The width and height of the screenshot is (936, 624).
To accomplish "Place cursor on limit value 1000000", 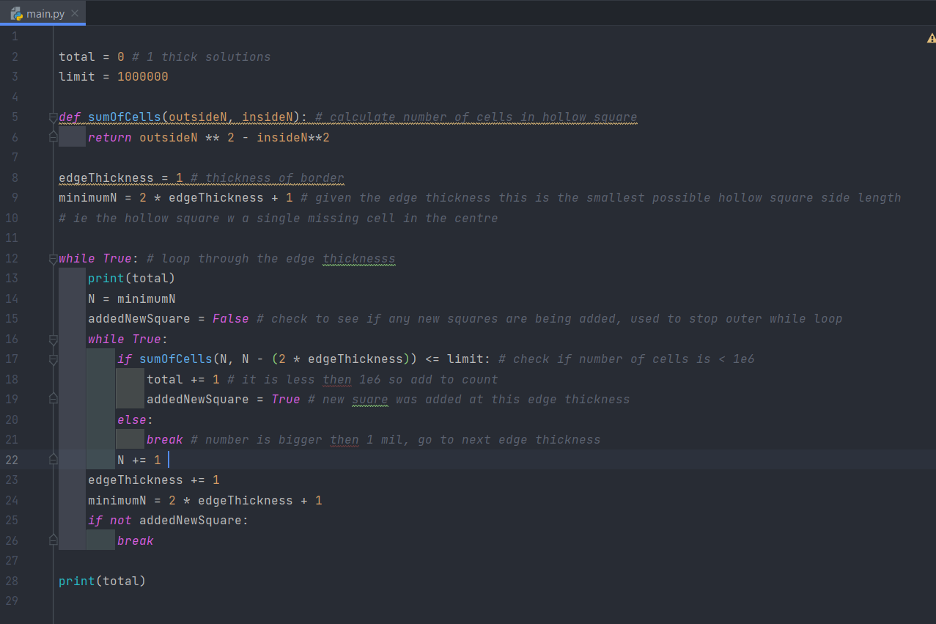I will coord(142,77).
